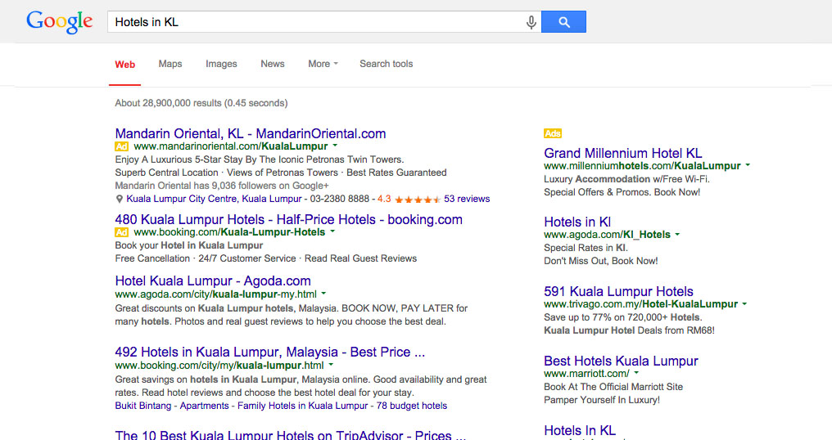Screen dimensions: 832x440
Task: Open 591 Kuala Lumpur Hotels trivago ad
Action: coord(619,292)
